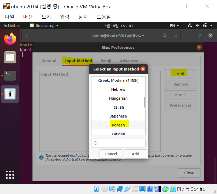Click the volume icon in top bar

197,26
